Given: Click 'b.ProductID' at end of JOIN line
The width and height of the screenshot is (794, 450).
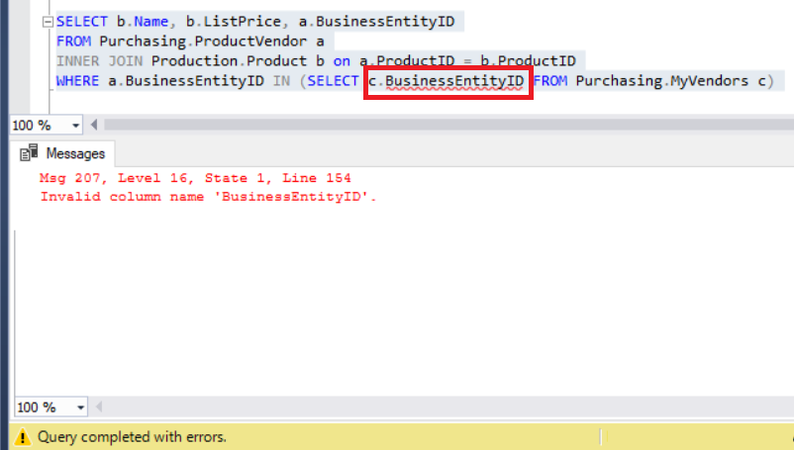Looking at the screenshot, I should [x=528, y=61].
